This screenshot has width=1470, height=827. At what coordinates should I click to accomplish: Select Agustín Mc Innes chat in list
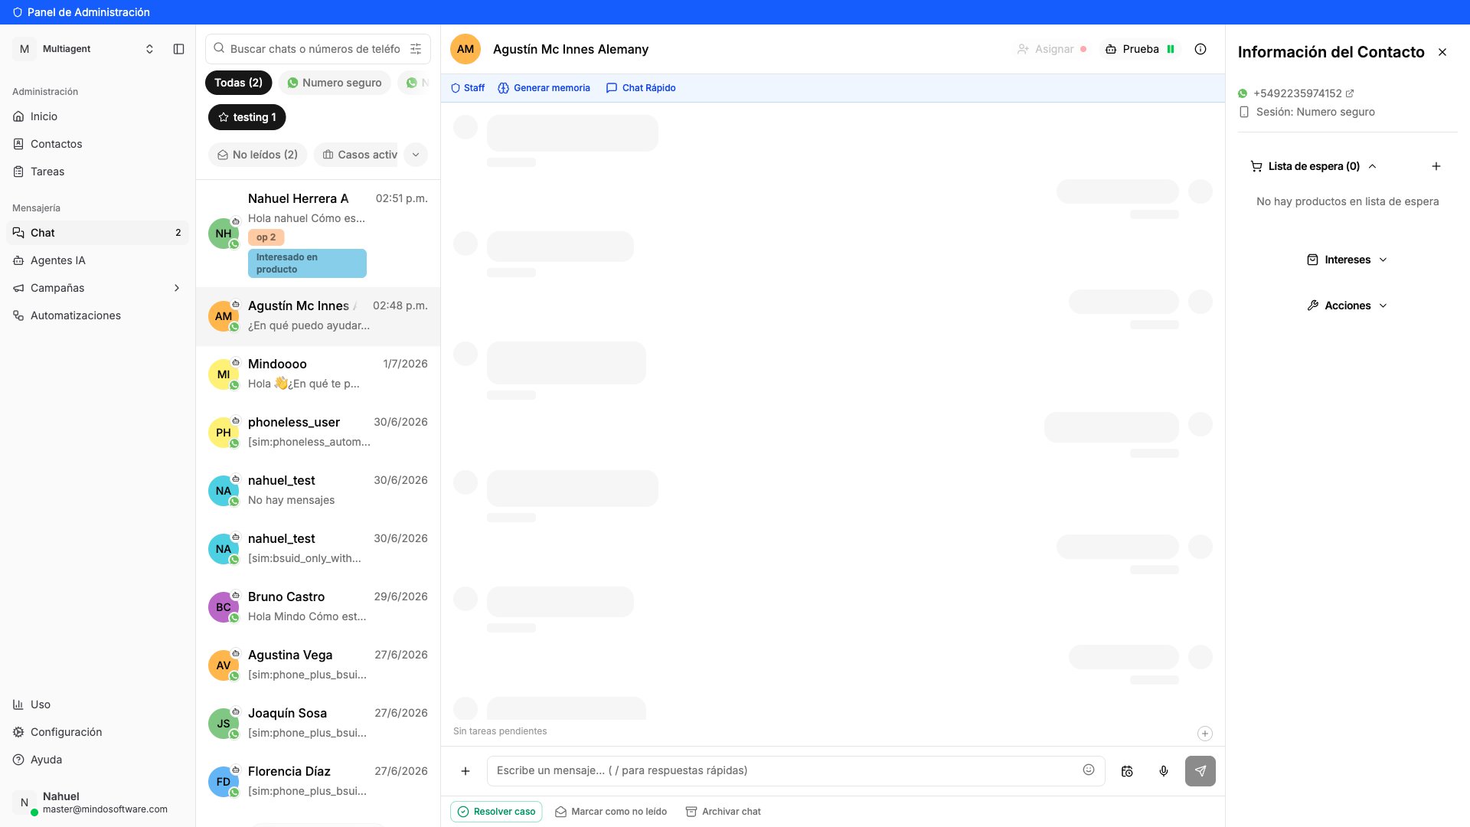[x=318, y=316]
